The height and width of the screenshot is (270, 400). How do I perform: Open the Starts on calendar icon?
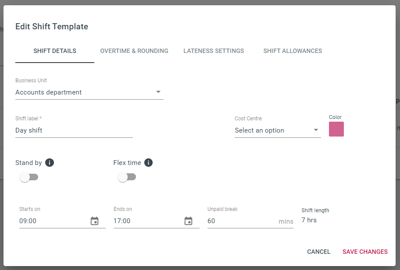pos(95,221)
